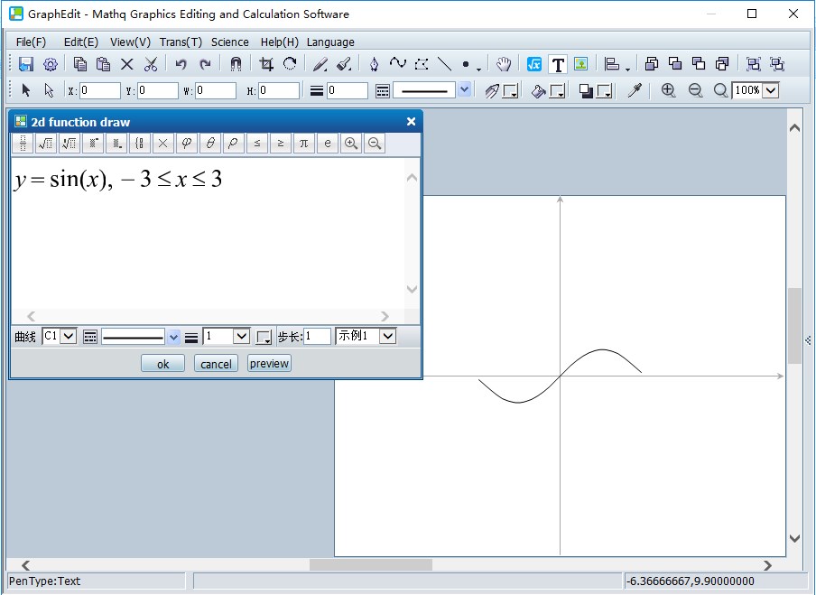Open the main toolbar line style dropdown
The image size is (816, 595).
click(x=465, y=90)
